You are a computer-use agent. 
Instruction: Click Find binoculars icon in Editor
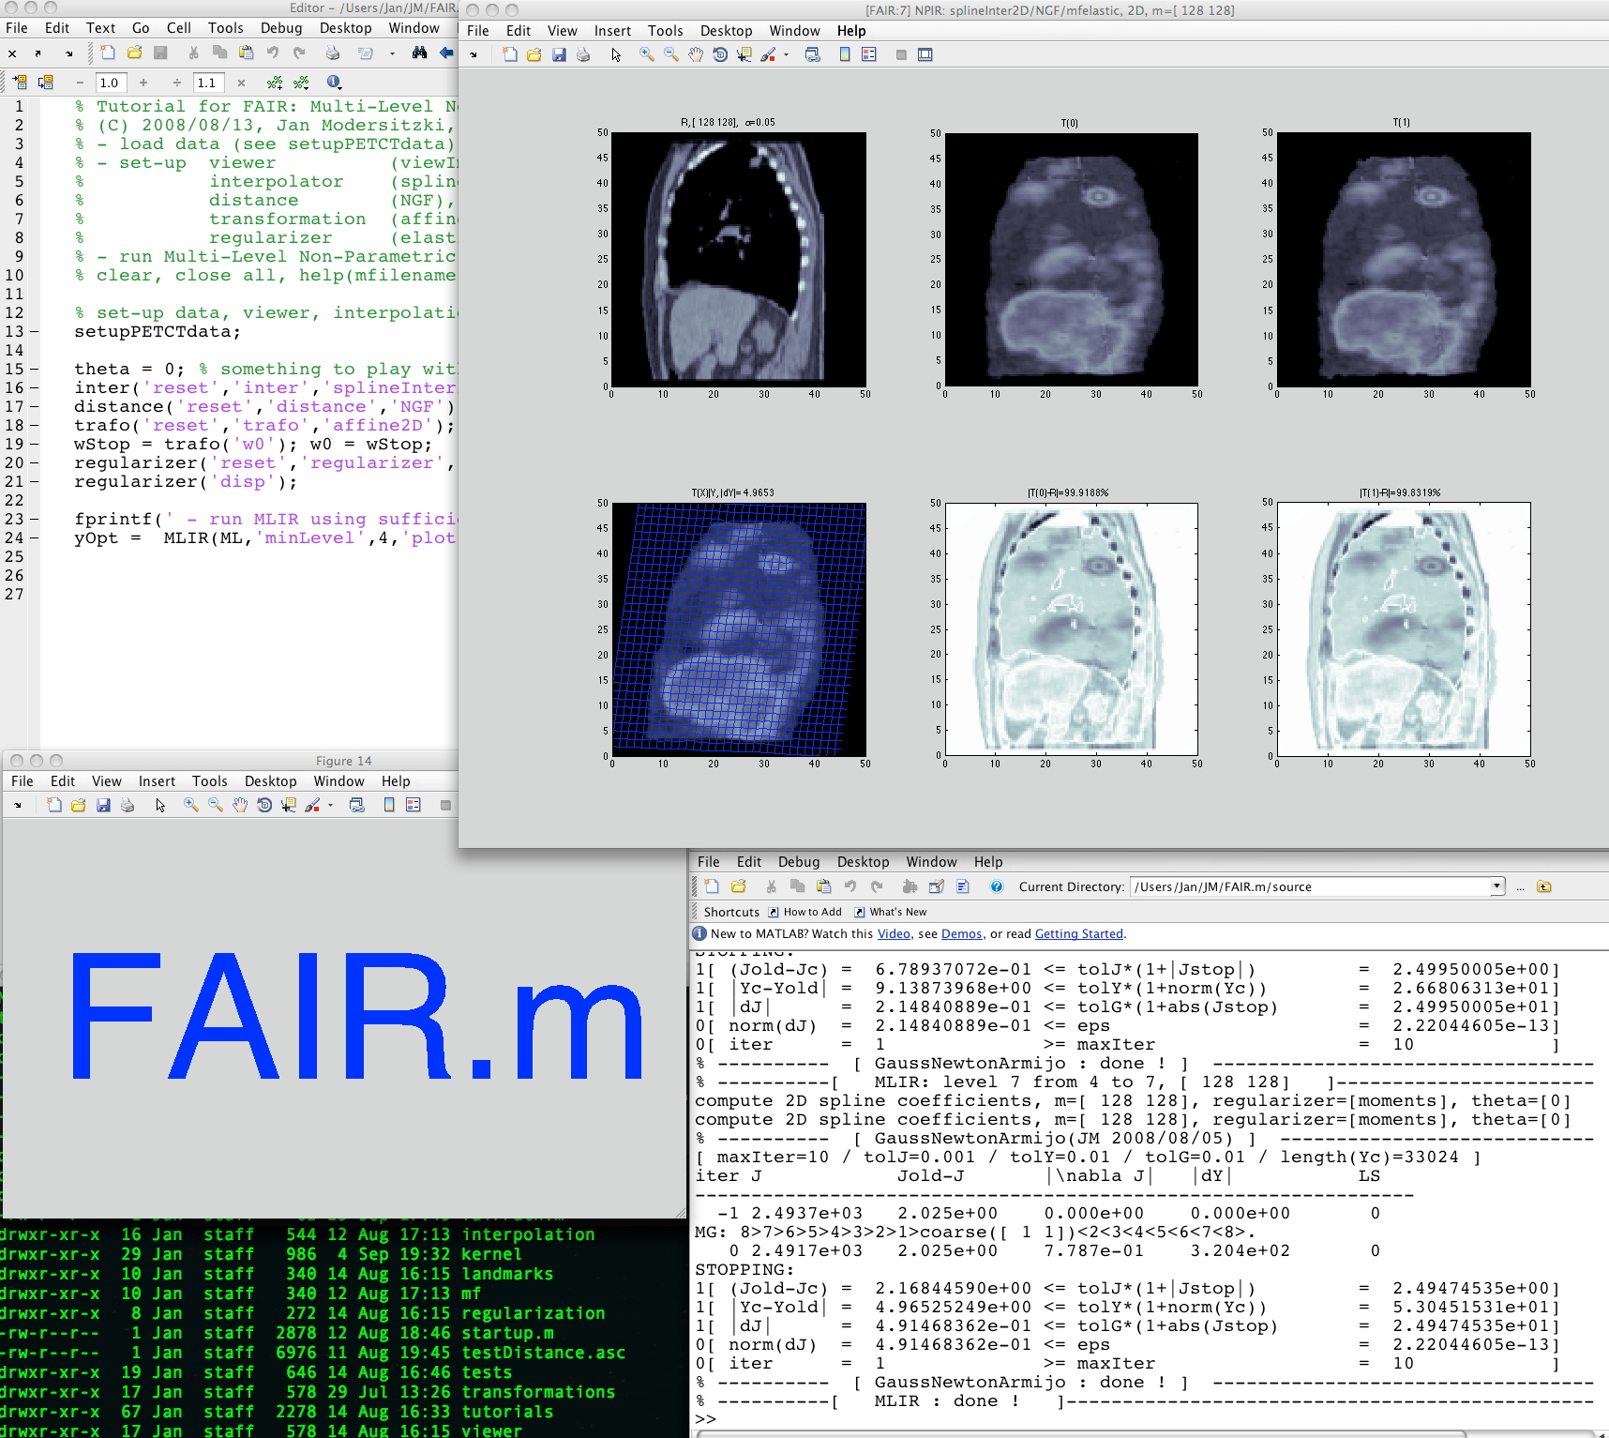[419, 53]
